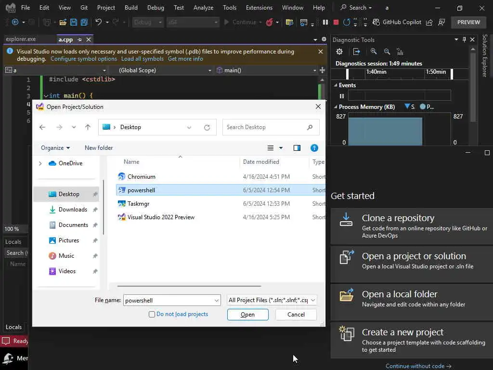
Task: Expand the Global Scope dropdown
Action: (x=210, y=70)
